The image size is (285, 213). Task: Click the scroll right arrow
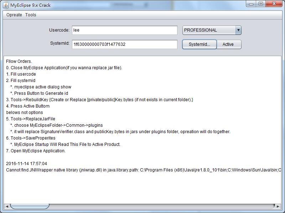278,206
